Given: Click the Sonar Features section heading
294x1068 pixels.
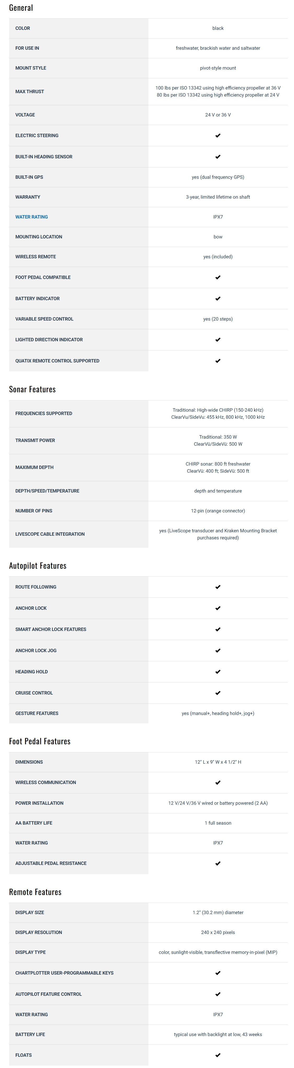Looking at the screenshot, I should click(32, 389).
